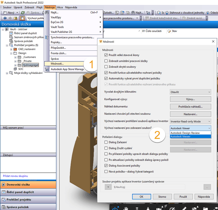Click OK in the Možnosti dialog
This screenshot has width=218, height=210.
tap(141, 197)
